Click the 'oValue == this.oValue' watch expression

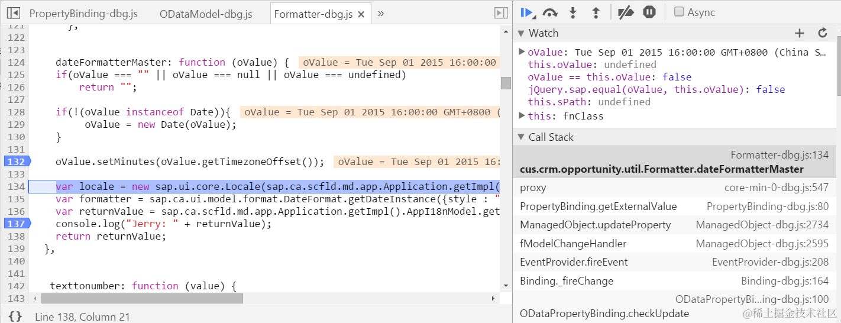pyautogui.click(x=609, y=77)
